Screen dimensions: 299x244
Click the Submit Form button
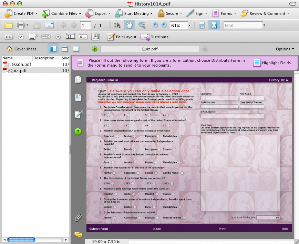pos(99,229)
